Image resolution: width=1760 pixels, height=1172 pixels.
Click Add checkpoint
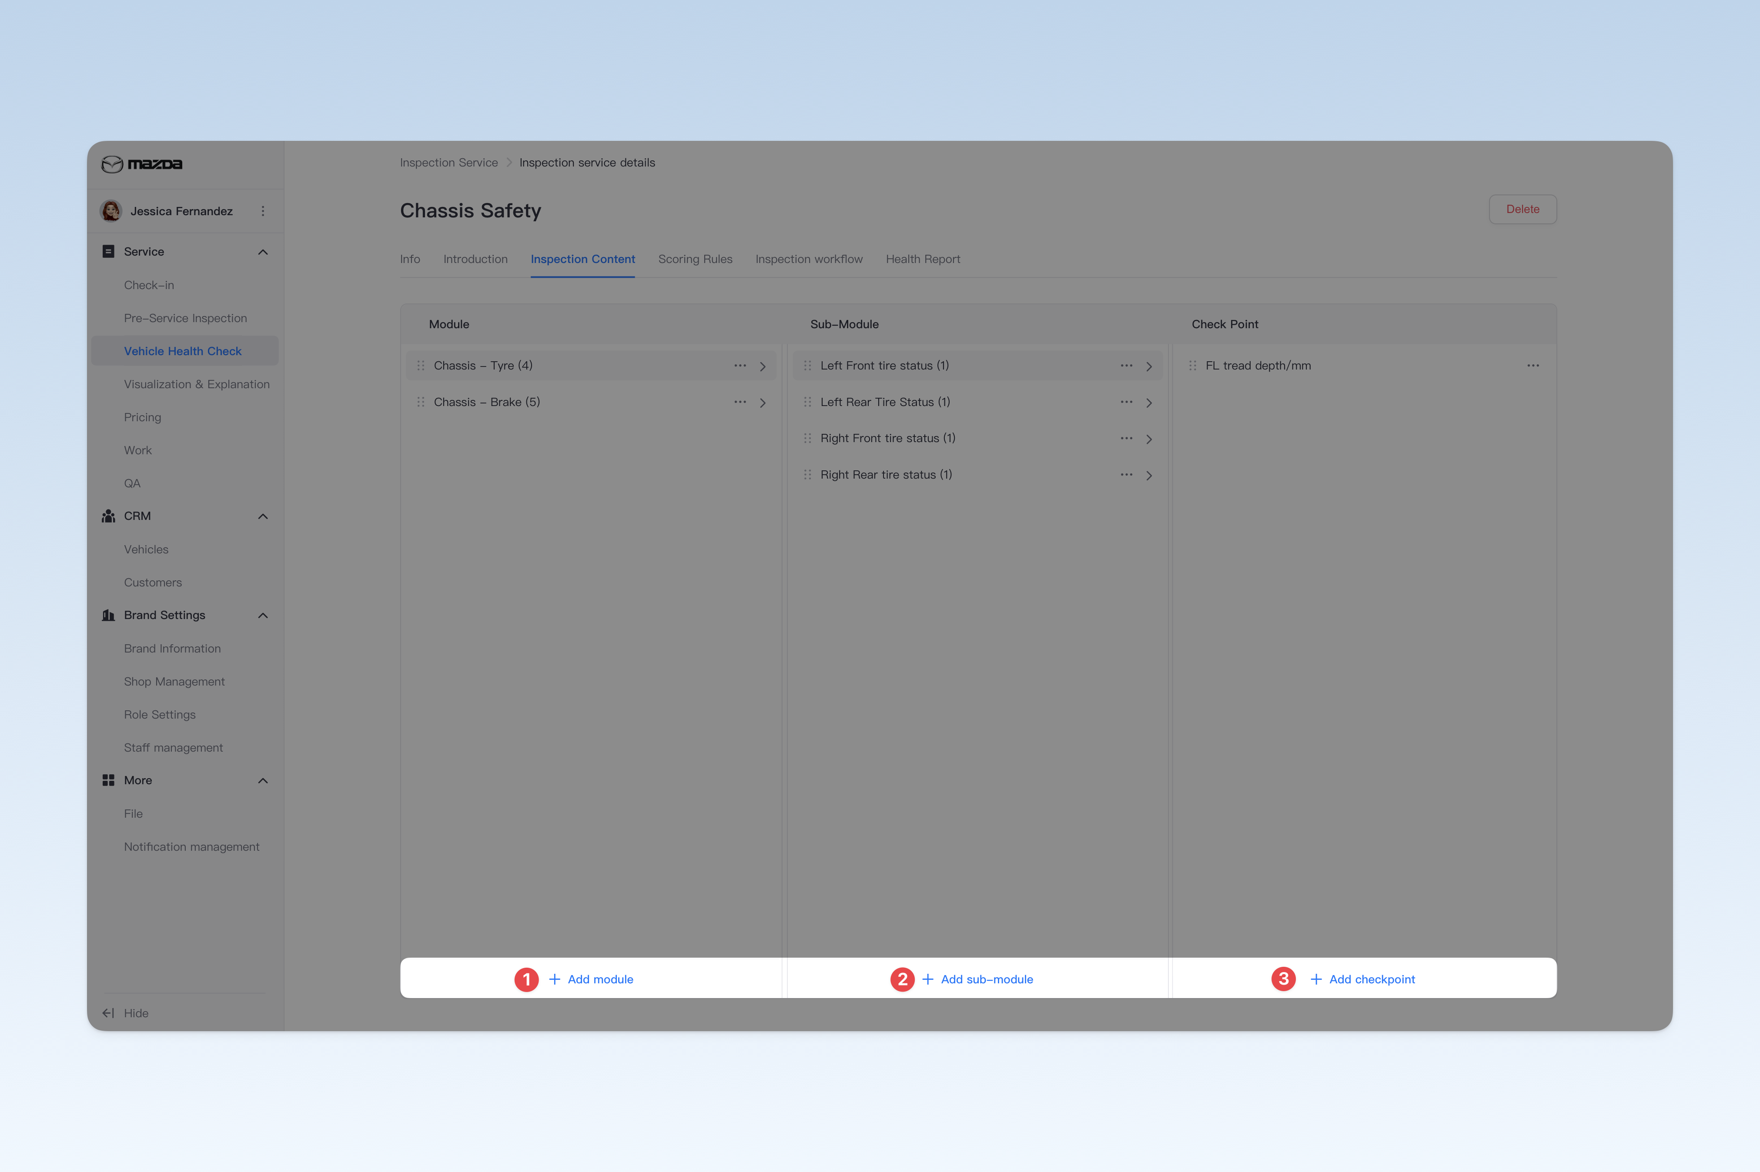[1363, 979]
